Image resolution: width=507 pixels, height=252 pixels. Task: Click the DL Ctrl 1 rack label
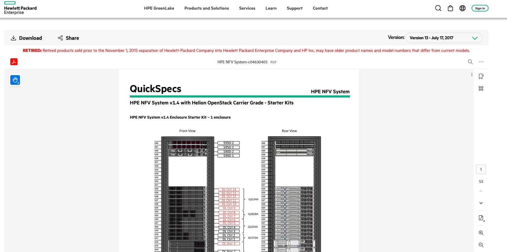coord(229,239)
